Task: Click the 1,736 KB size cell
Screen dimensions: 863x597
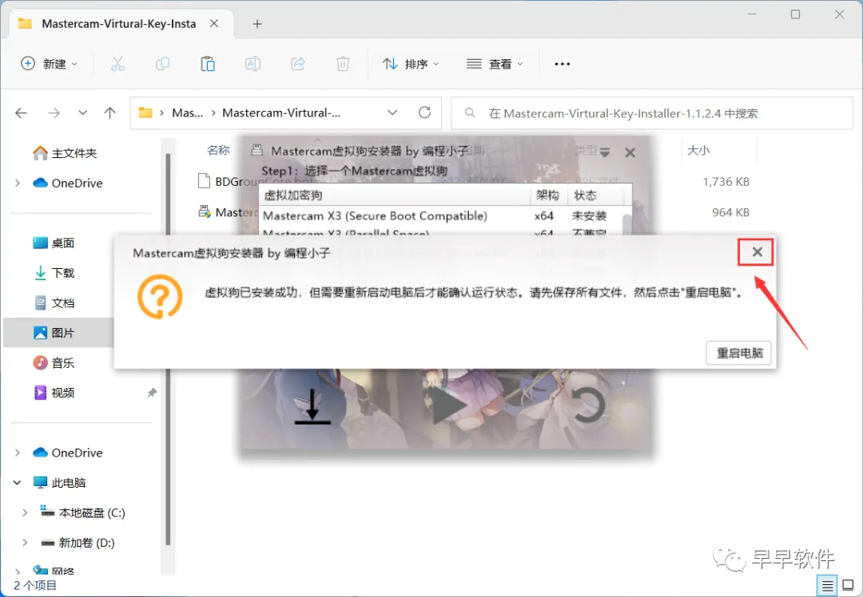Action: [726, 182]
